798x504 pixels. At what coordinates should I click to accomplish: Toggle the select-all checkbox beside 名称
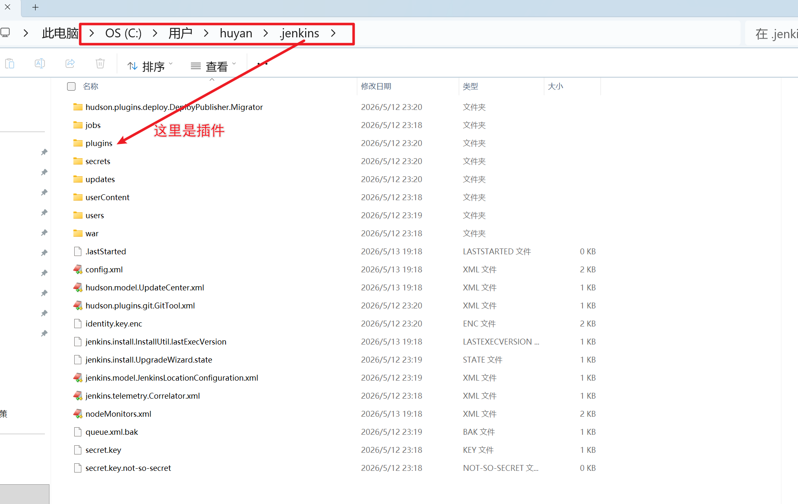tap(71, 86)
